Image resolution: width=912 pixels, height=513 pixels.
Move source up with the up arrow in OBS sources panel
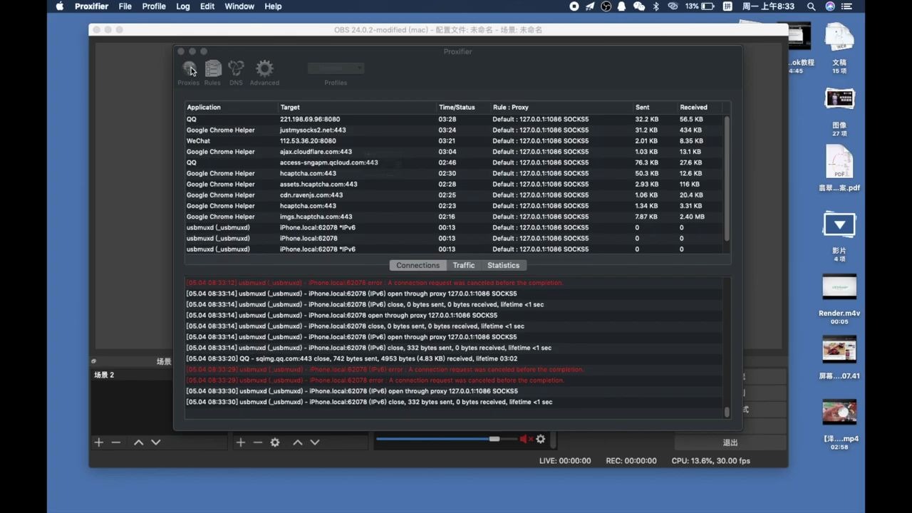(298, 442)
